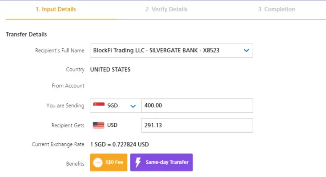Screen dimensions: 326x177
Task: Open the recipient name dropdown chevron
Action: click(246, 51)
